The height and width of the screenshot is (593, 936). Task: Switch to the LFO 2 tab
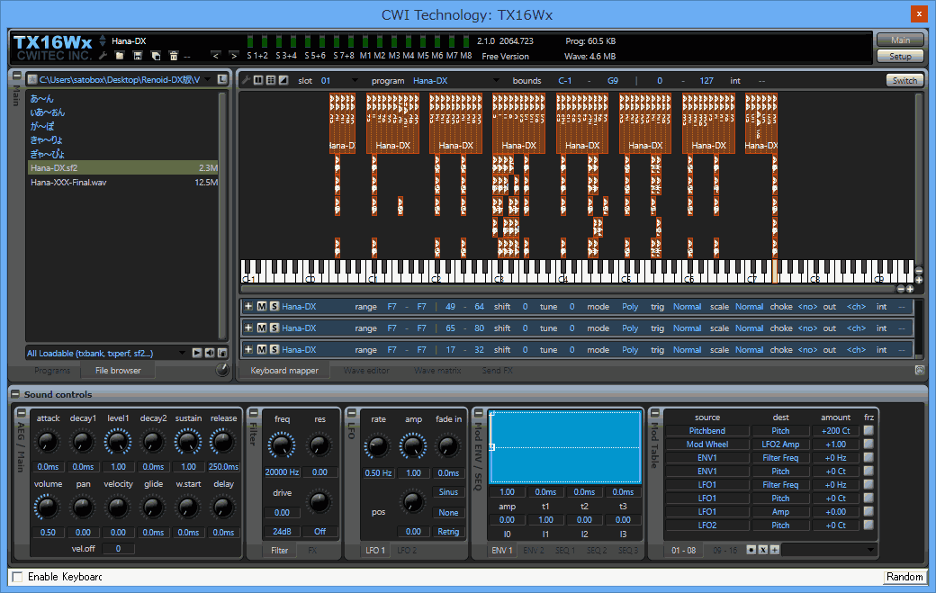coord(407,550)
